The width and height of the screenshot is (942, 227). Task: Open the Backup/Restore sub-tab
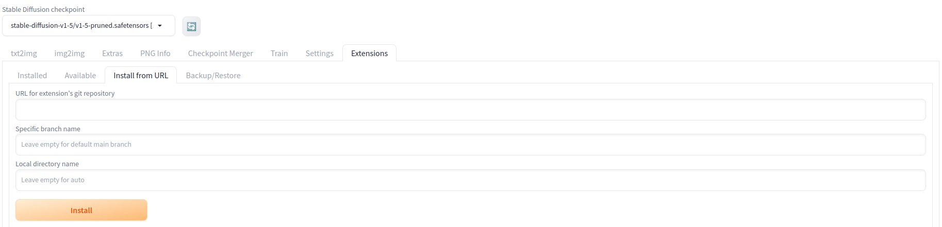pos(213,76)
